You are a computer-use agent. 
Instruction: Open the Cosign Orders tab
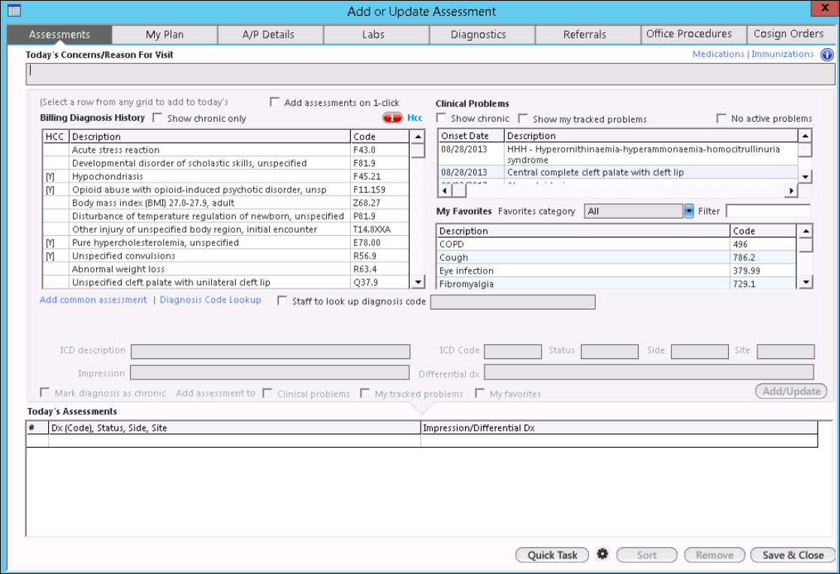(x=789, y=34)
